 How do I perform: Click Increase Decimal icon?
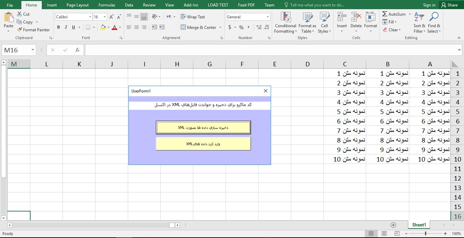coord(259,27)
